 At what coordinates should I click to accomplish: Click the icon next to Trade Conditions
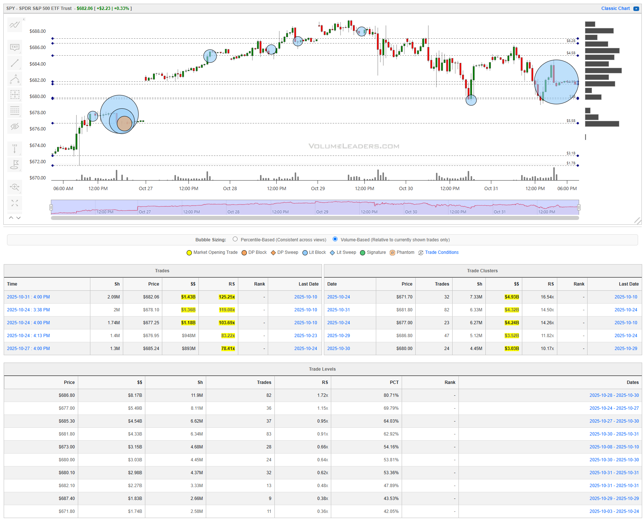click(x=421, y=253)
